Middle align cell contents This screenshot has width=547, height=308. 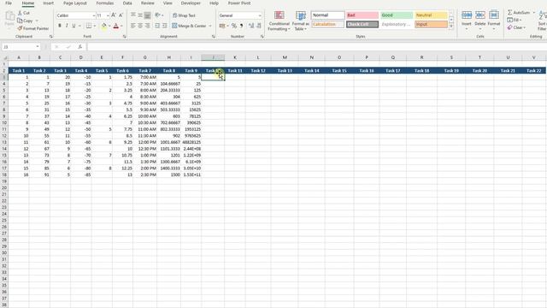point(140,15)
